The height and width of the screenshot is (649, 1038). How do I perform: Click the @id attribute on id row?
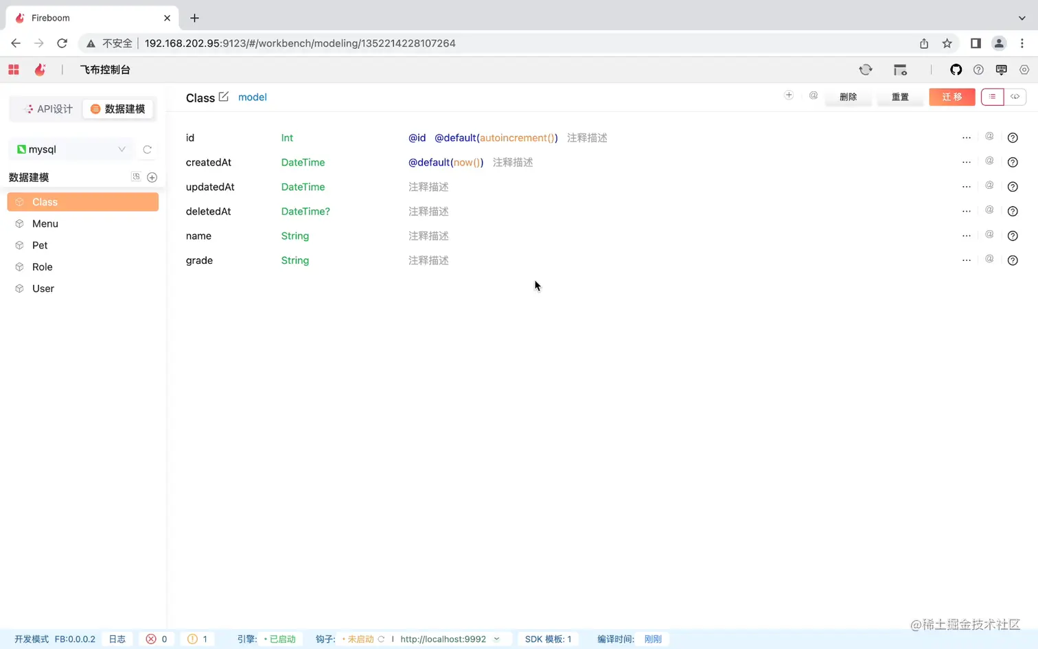[417, 137]
